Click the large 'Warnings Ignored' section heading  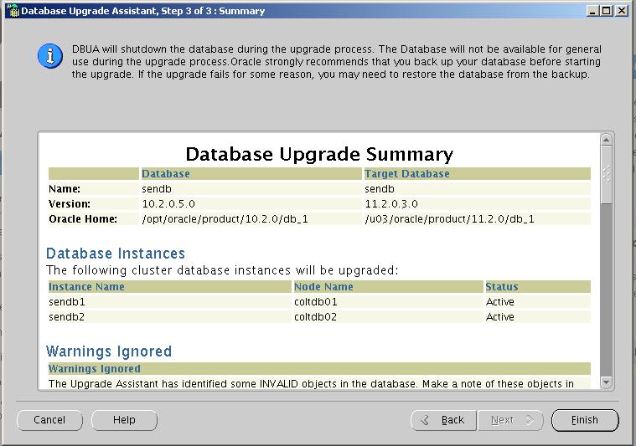coord(109,351)
